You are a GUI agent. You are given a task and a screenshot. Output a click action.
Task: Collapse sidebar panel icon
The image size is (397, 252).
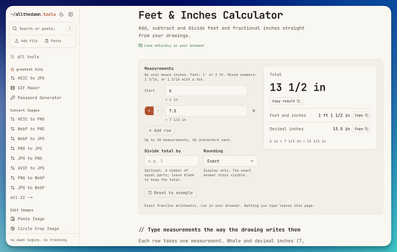coord(71,15)
